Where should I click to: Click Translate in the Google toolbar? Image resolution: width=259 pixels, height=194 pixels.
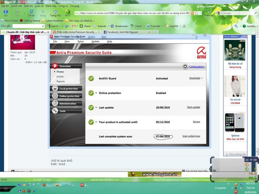point(154,26)
